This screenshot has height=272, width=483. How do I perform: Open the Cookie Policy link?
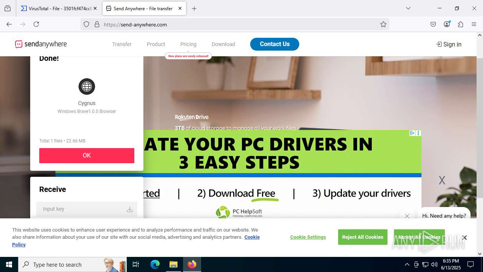click(252, 237)
